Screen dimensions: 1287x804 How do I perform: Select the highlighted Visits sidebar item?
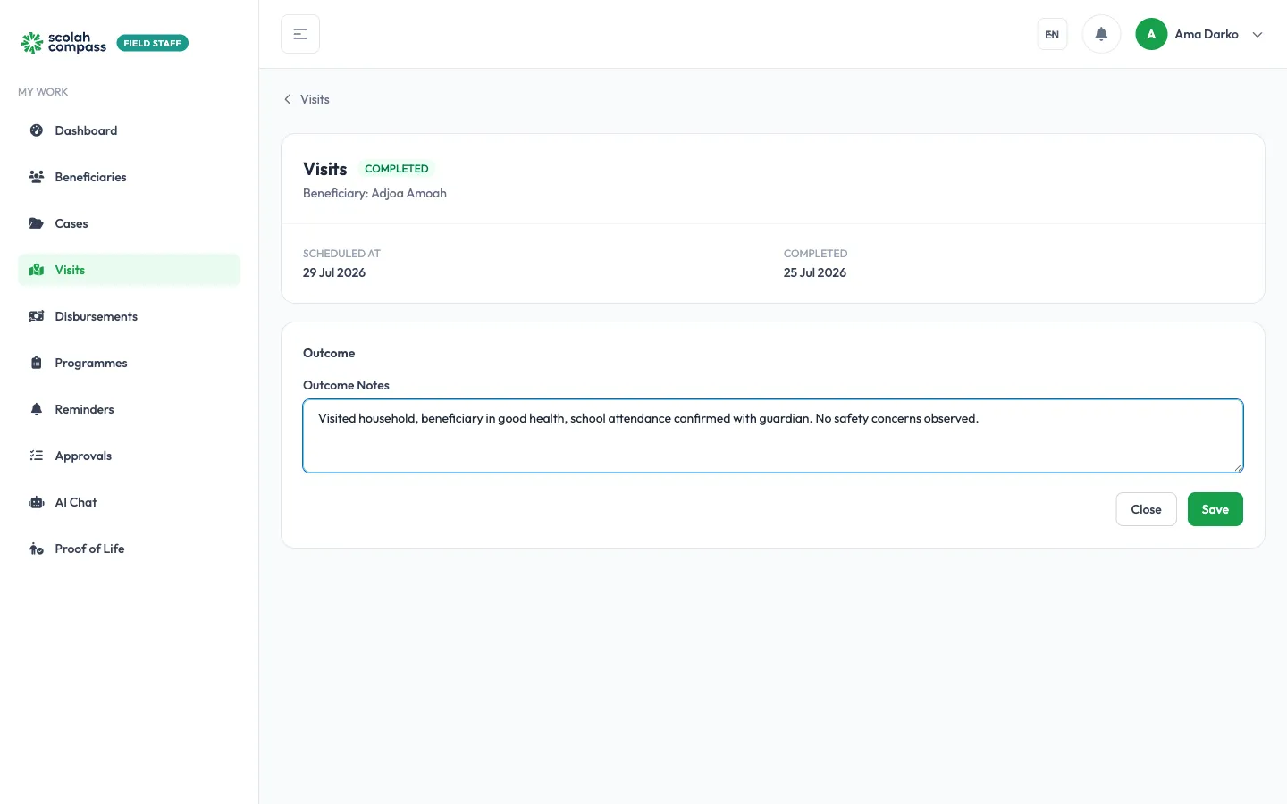pos(129,270)
